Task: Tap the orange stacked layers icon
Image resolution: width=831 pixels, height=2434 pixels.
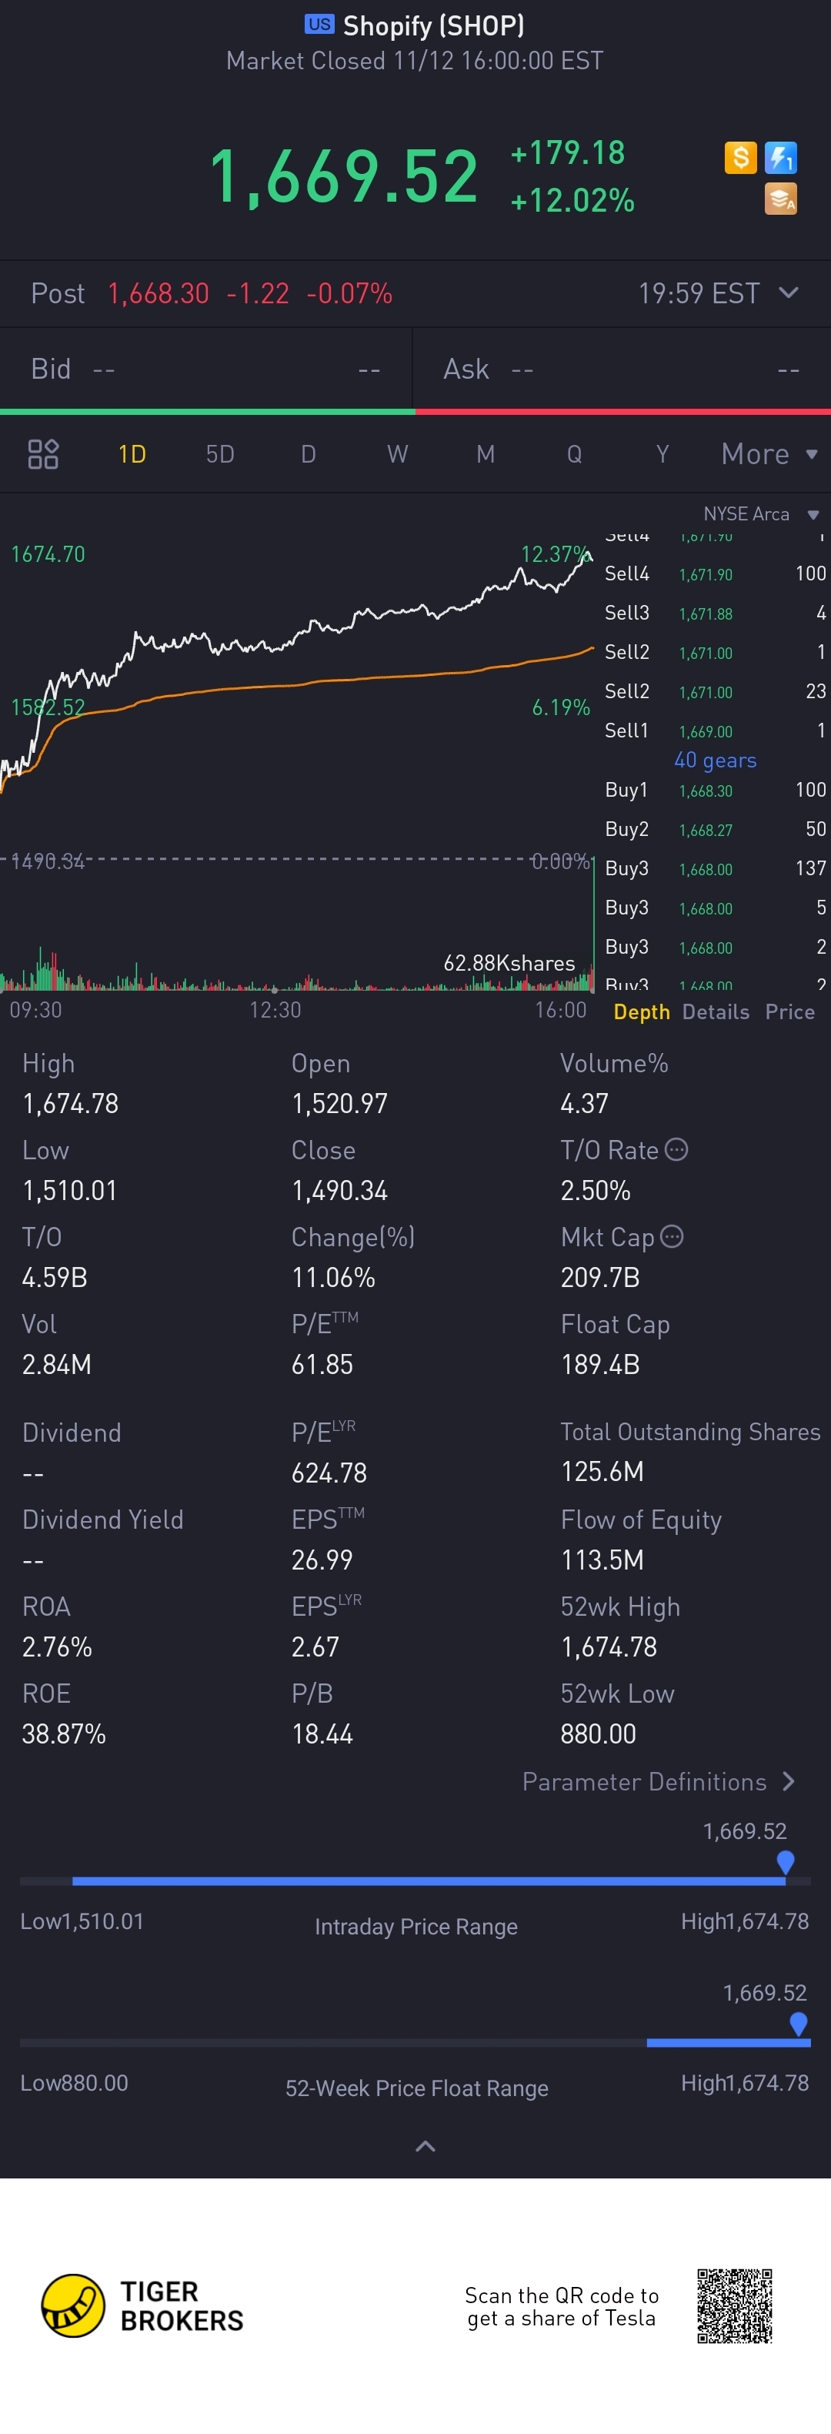Action: click(780, 199)
